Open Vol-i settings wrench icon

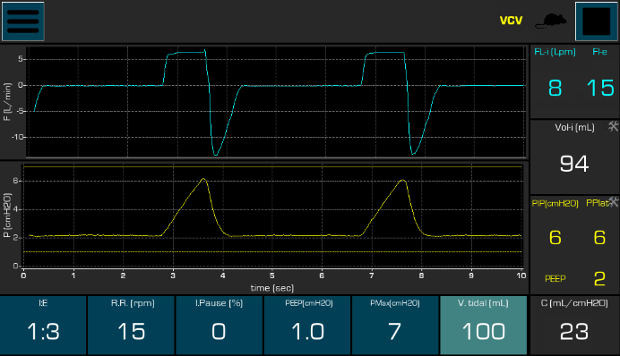tap(613, 126)
